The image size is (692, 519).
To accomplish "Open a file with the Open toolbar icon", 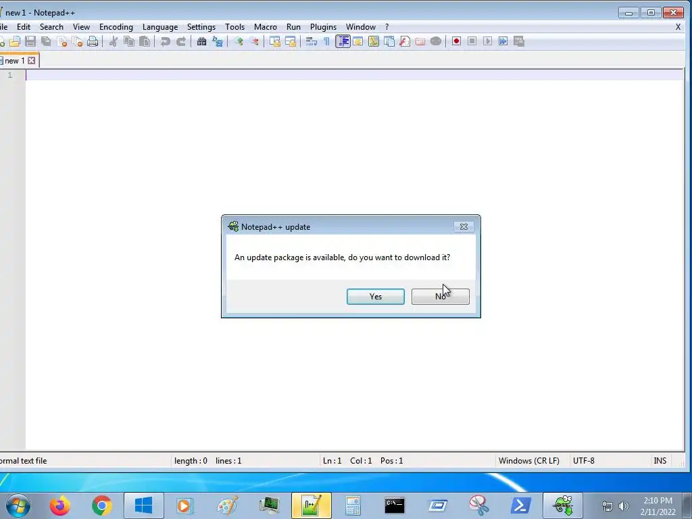I will pos(15,41).
